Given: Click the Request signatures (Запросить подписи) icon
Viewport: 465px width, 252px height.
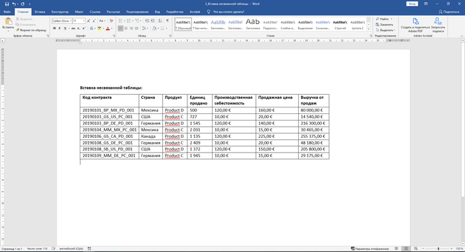Looking at the screenshot, I should 438,21.
